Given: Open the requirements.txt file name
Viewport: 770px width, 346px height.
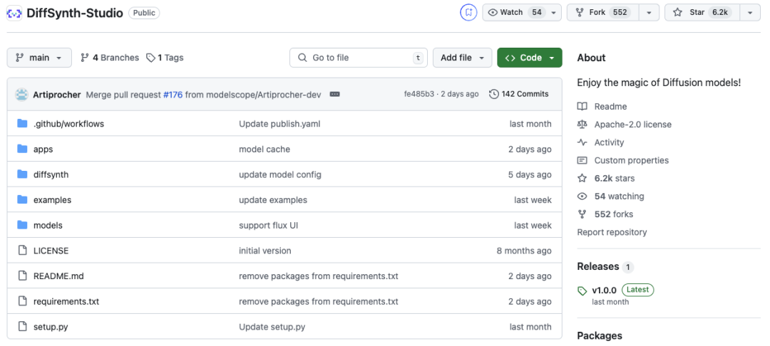Looking at the screenshot, I should (x=66, y=302).
